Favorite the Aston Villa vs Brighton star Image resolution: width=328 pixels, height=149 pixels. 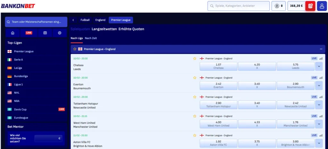(x=195, y=135)
